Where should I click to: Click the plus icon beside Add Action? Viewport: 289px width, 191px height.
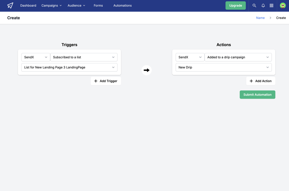(x=251, y=81)
